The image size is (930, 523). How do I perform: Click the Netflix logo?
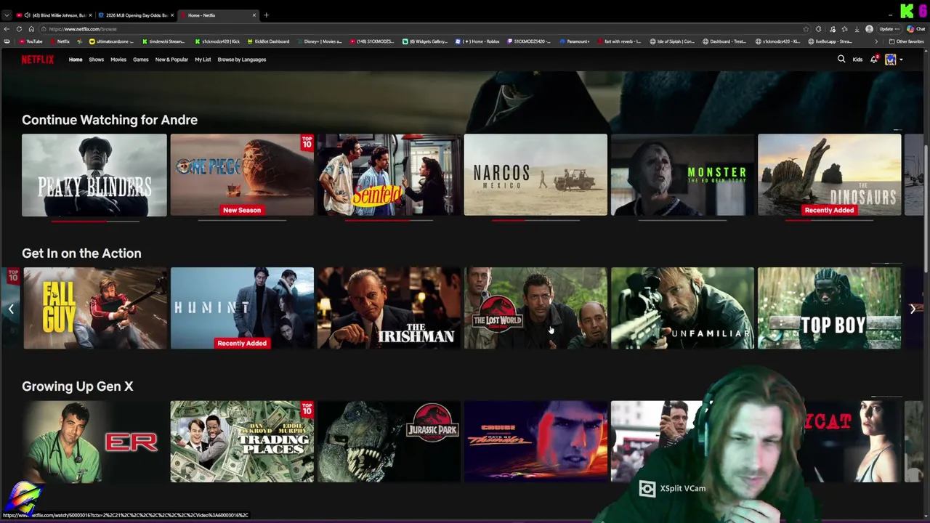coord(37,60)
